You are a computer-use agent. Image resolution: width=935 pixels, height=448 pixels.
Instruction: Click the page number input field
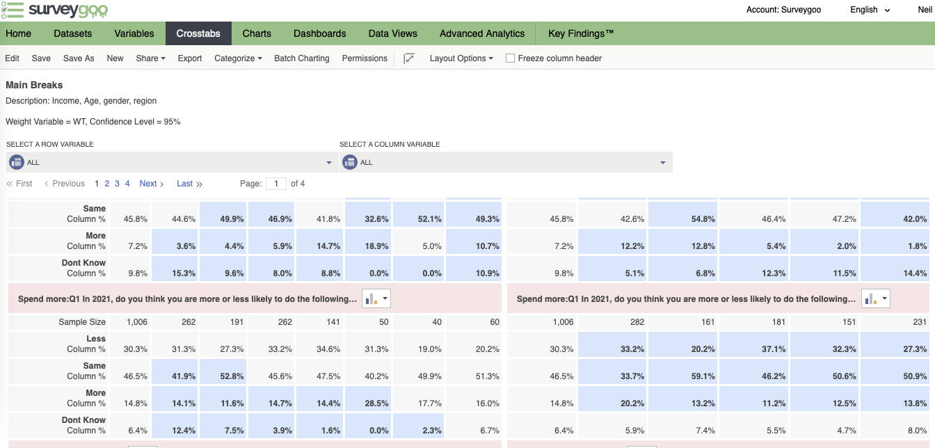point(276,184)
